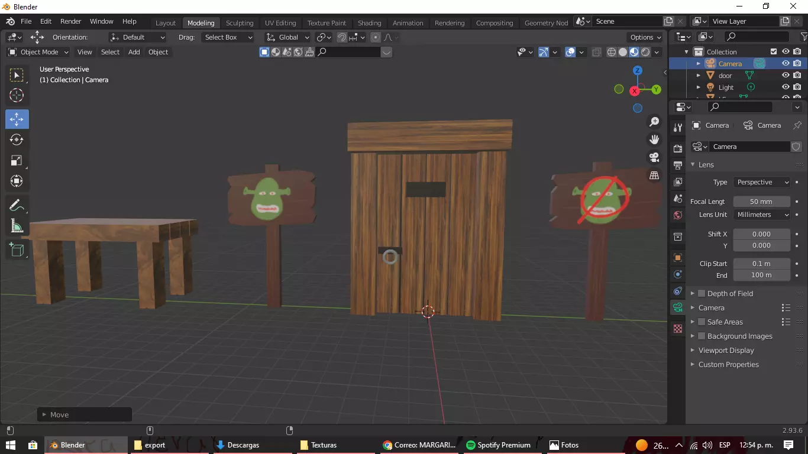The width and height of the screenshot is (808, 454).
Task: Click the viewport zoom magnifier icon
Action: tap(654, 122)
